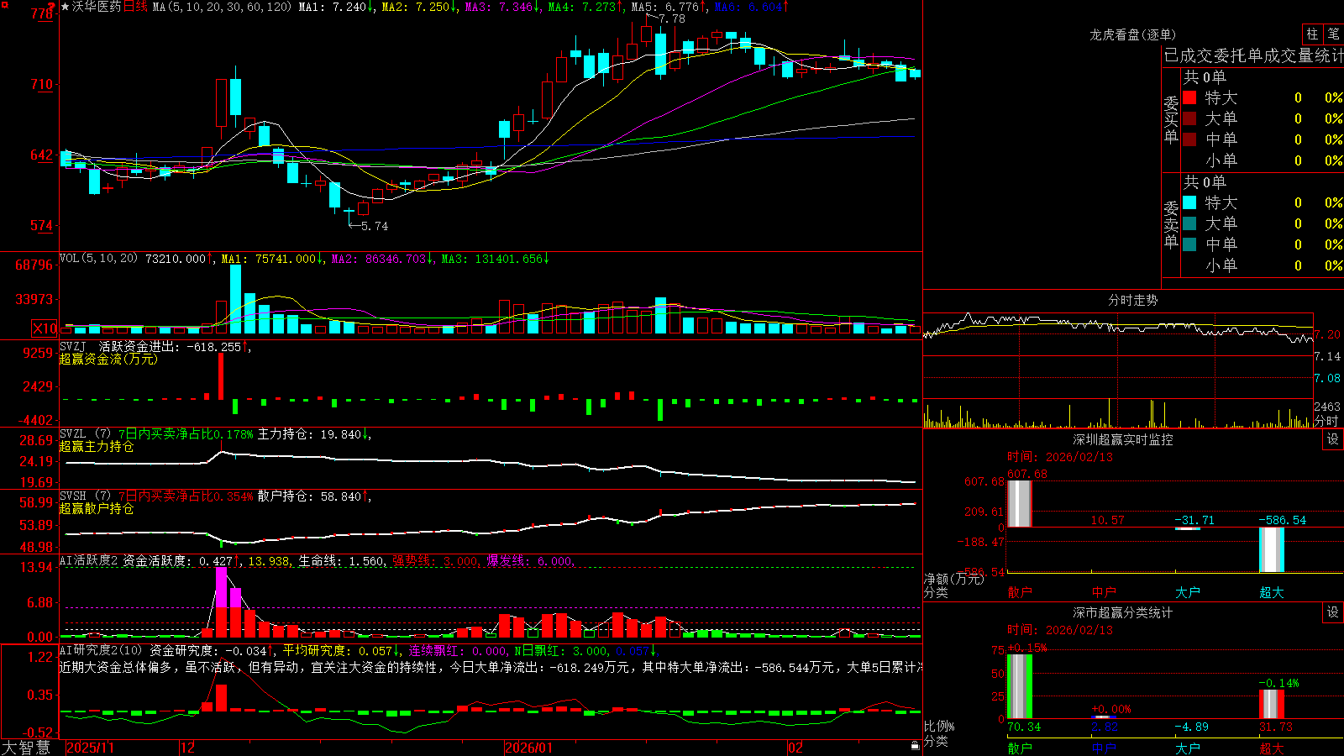Click the star icon before 沃华医药
1344x756 pixels.
click(x=66, y=7)
